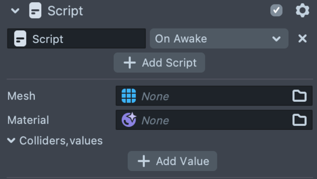Click the Material None reference field

coord(211,120)
